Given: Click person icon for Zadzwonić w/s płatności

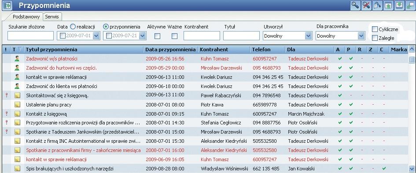Looking at the screenshot, I should (17, 59).
